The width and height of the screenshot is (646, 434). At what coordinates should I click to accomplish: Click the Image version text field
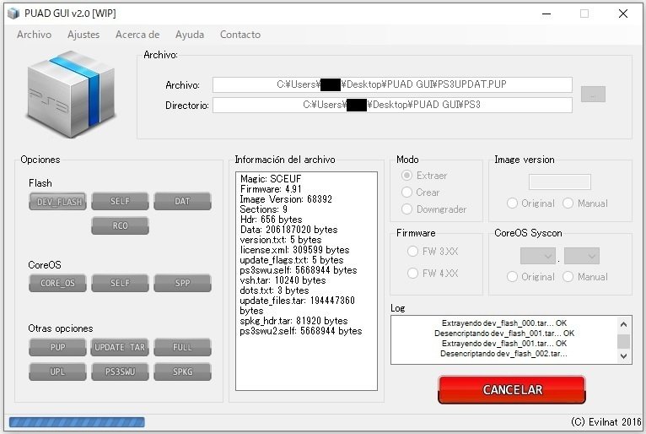pos(559,182)
